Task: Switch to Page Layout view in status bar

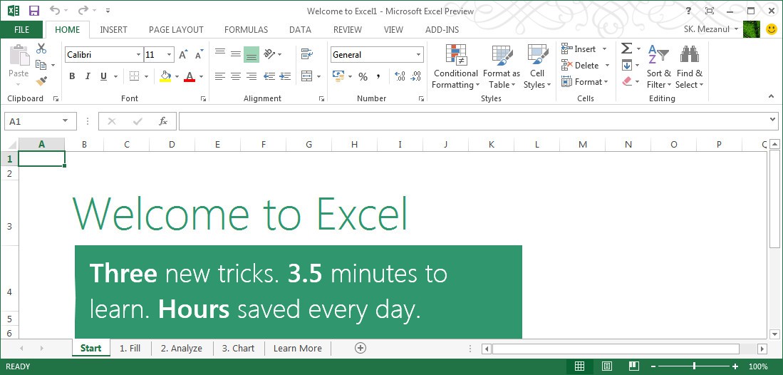Action: point(607,366)
